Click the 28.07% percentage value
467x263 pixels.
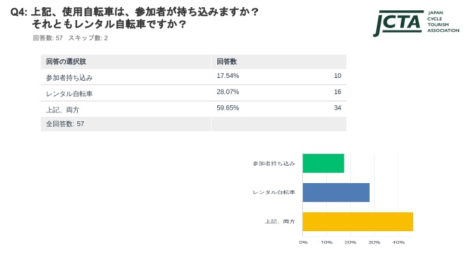click(228, 92)
